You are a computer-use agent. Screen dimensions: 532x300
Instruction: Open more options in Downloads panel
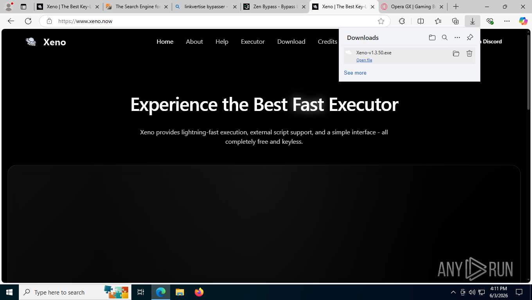tap(457, 37)
